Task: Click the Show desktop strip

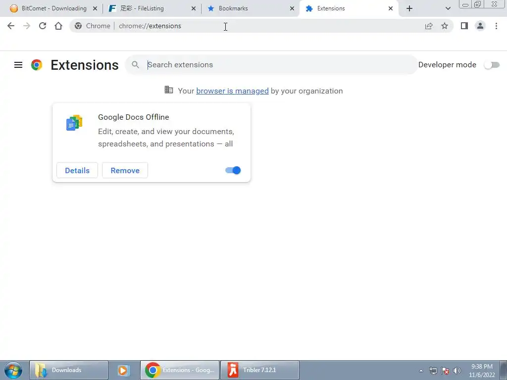Action: click(x=504, y=370)
